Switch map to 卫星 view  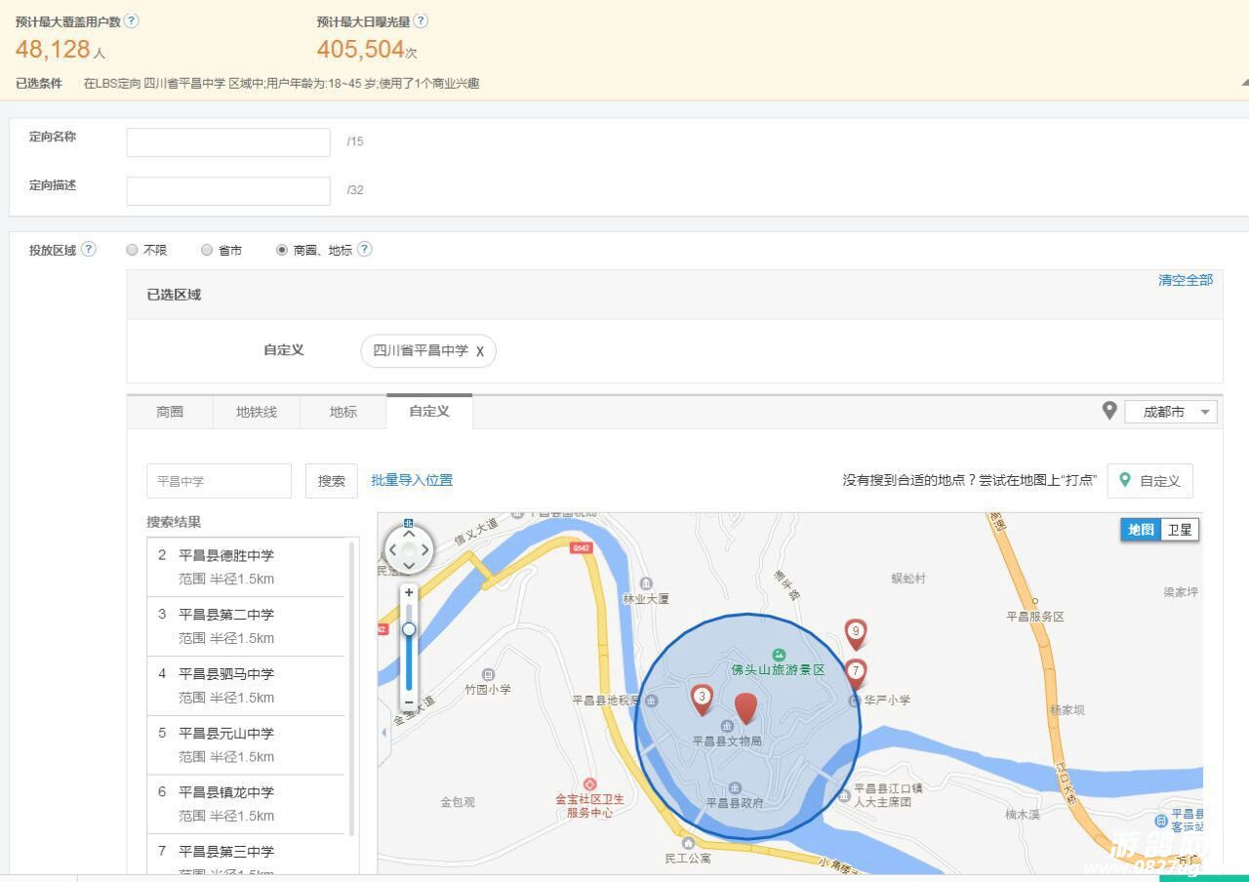pos(1180,530)
